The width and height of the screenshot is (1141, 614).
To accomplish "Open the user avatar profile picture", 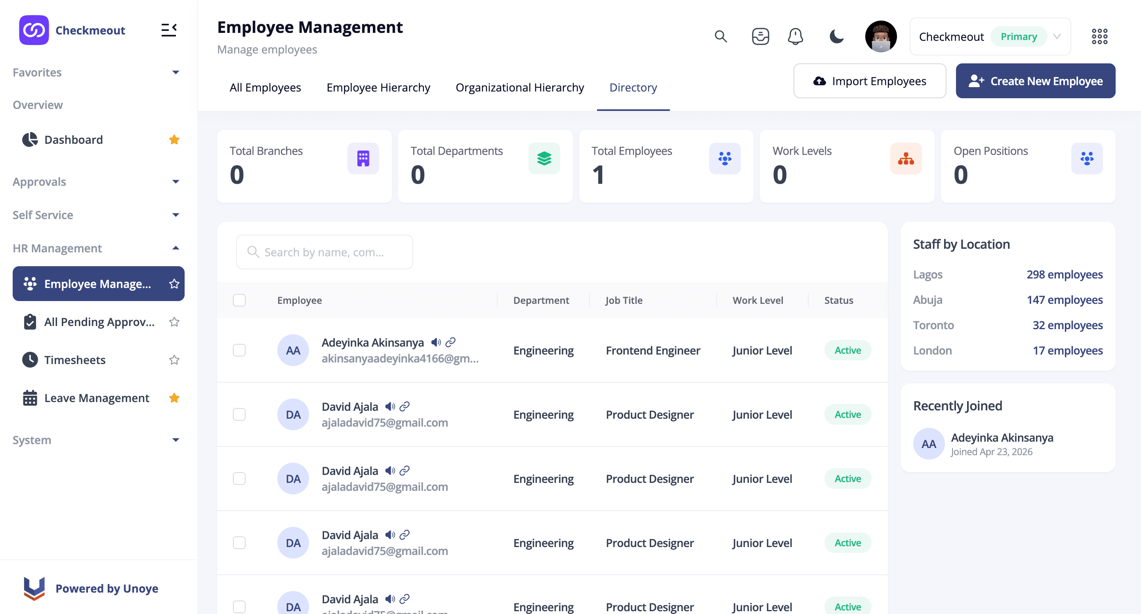I will pos(881,36).
